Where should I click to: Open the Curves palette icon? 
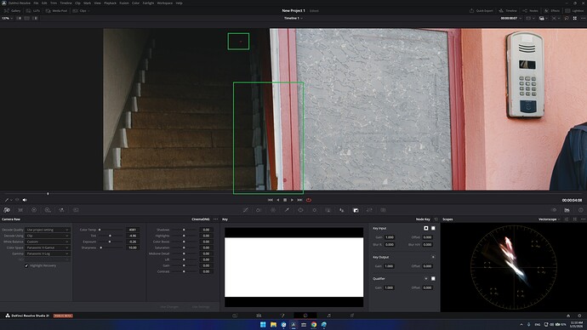[246, 210]
